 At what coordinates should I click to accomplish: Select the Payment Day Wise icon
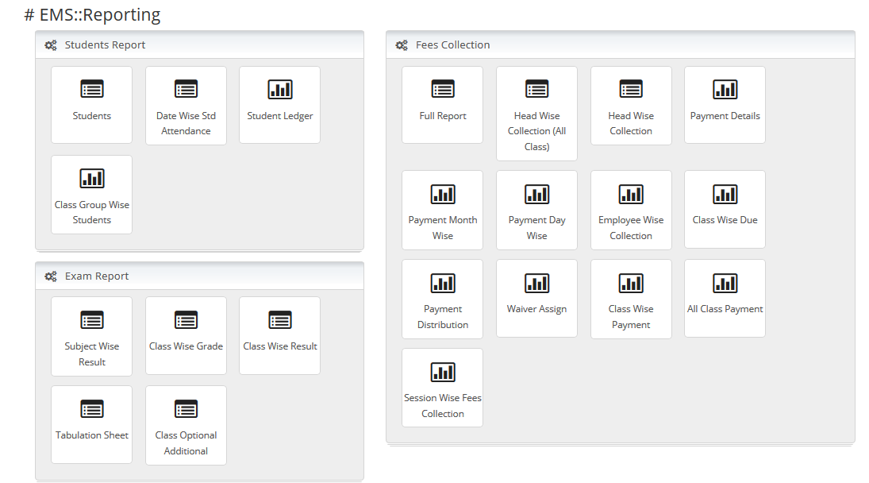(x=537, y=195)
